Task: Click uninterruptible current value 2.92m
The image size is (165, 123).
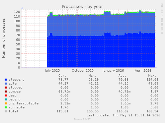Action: (65, 103)
